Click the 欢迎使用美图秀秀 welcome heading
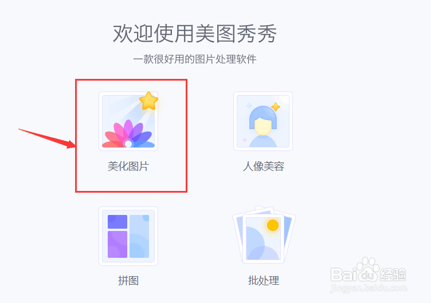This screenshot has height=303, width=431. click(195, 34)
